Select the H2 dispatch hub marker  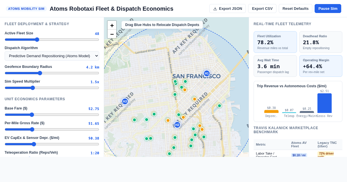[x=177, y=125]
